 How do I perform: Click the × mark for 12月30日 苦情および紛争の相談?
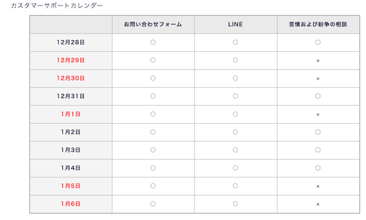tap(318, 79)
